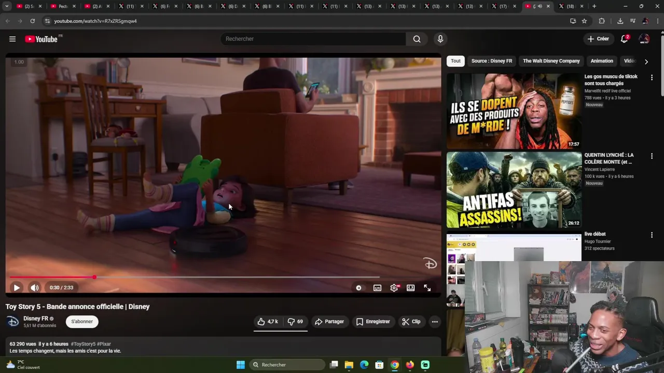This screenshot has width=664, height=373.
Task: Open Task View on the taskbar
Action: pos(334,365)
